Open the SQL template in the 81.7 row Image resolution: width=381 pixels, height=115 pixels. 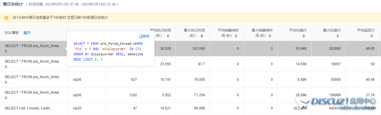[32, 64]
